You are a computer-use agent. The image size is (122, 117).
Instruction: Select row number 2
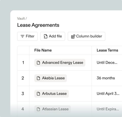23,78
